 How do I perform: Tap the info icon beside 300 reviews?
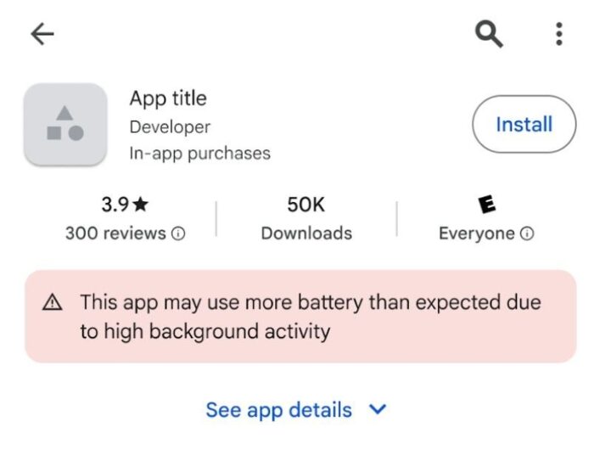178,233
